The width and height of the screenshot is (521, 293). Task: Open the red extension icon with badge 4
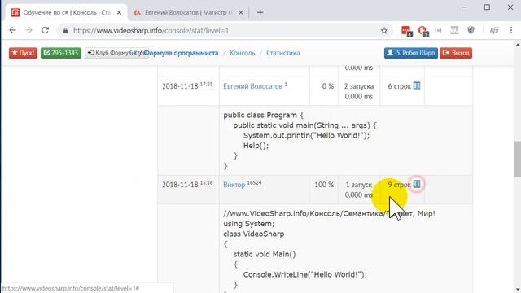click(x=406, y=31)
